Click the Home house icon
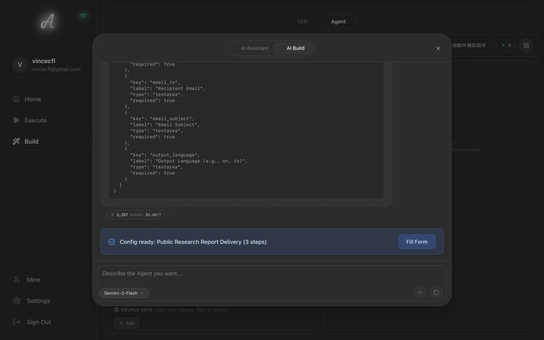 (x=16, y=99)
